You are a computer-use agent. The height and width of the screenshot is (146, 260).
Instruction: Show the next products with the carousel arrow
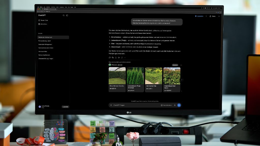click(182, 80)
